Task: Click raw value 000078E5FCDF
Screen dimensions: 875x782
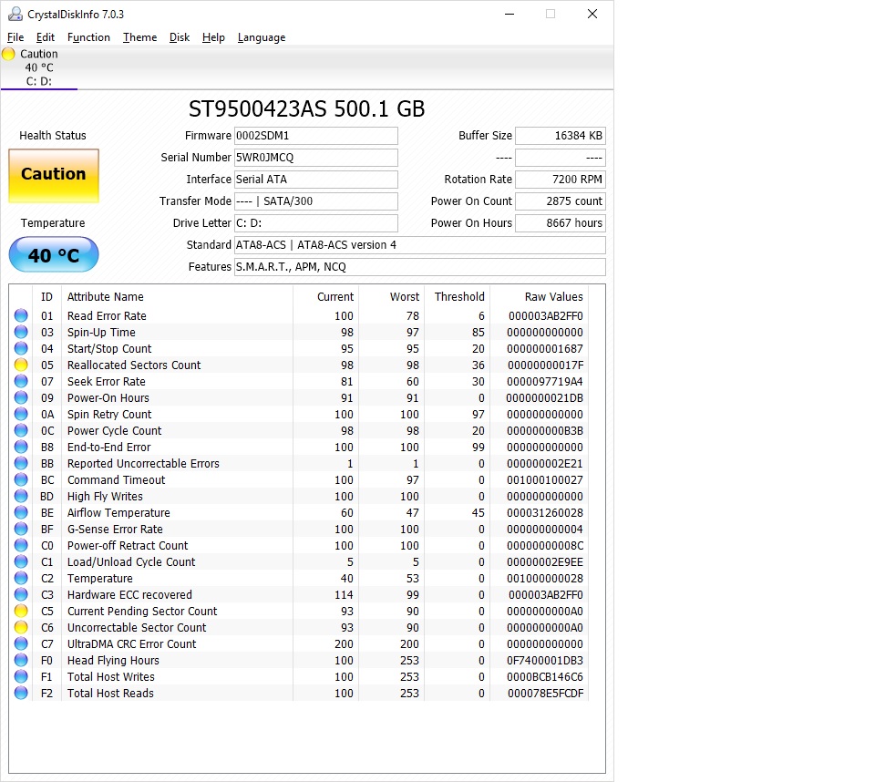Action: click(545, 694)
